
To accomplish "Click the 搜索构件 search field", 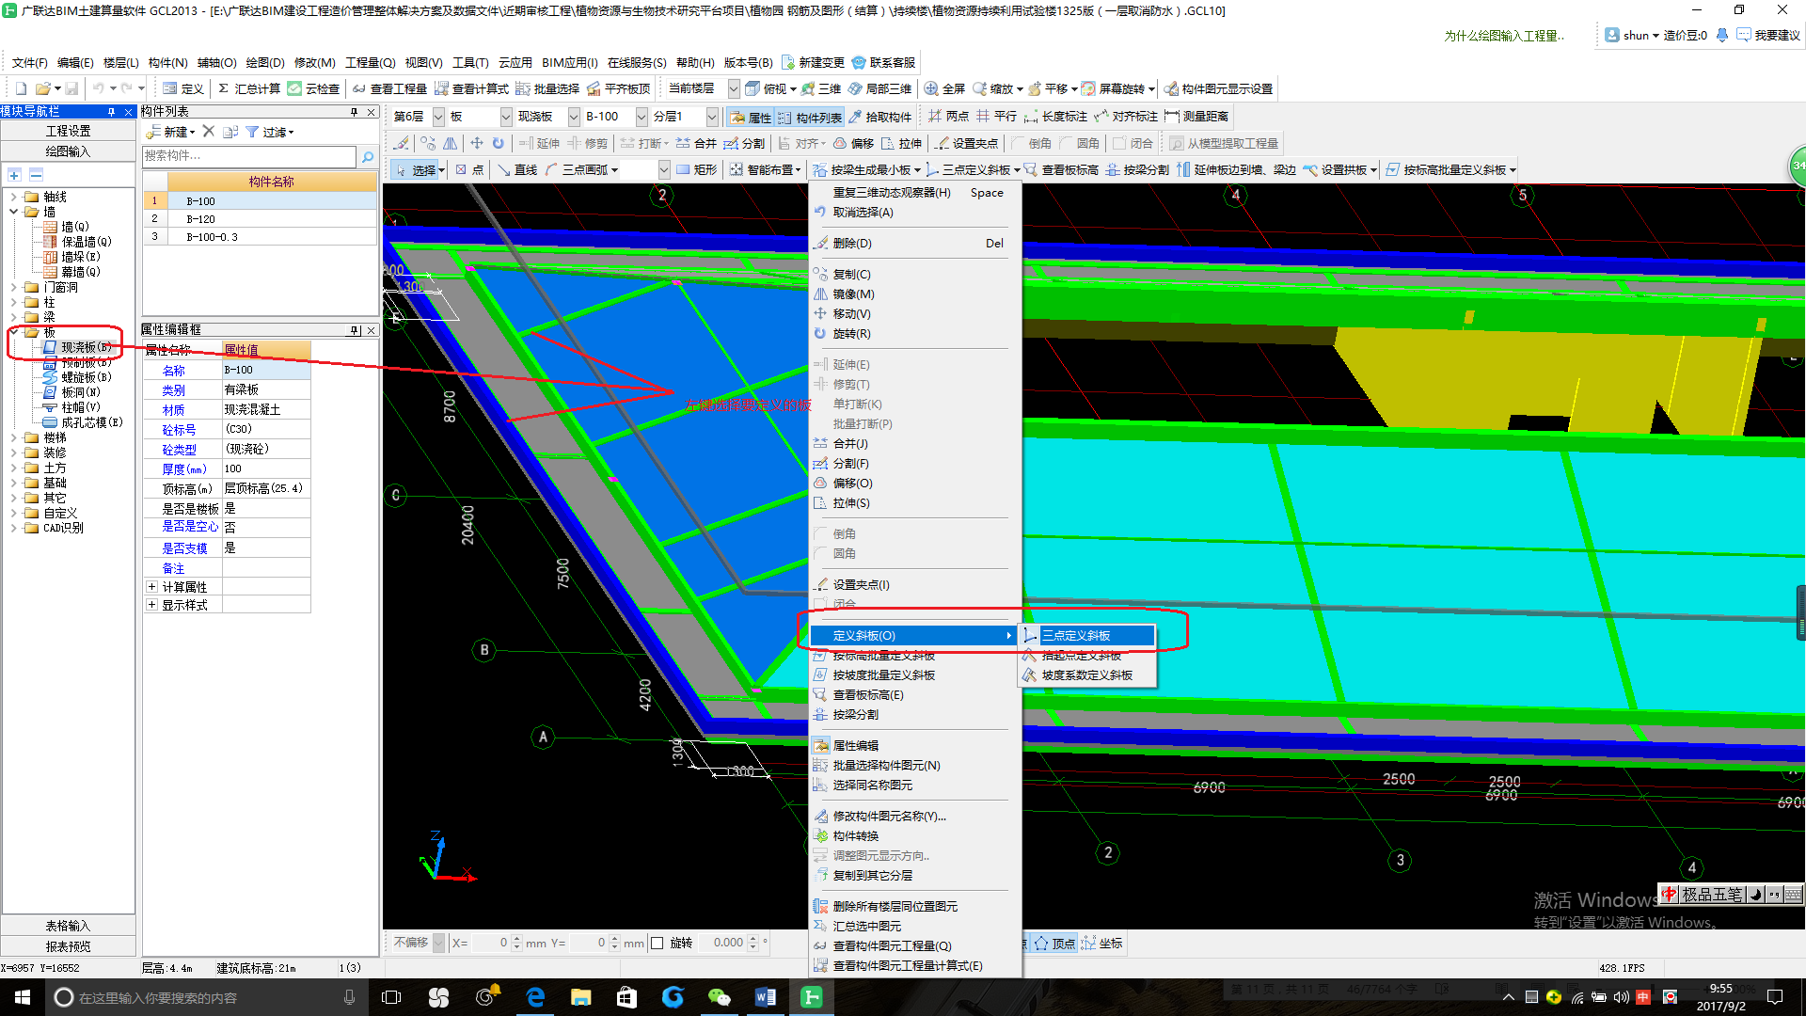I will click(x=249, y=156).
